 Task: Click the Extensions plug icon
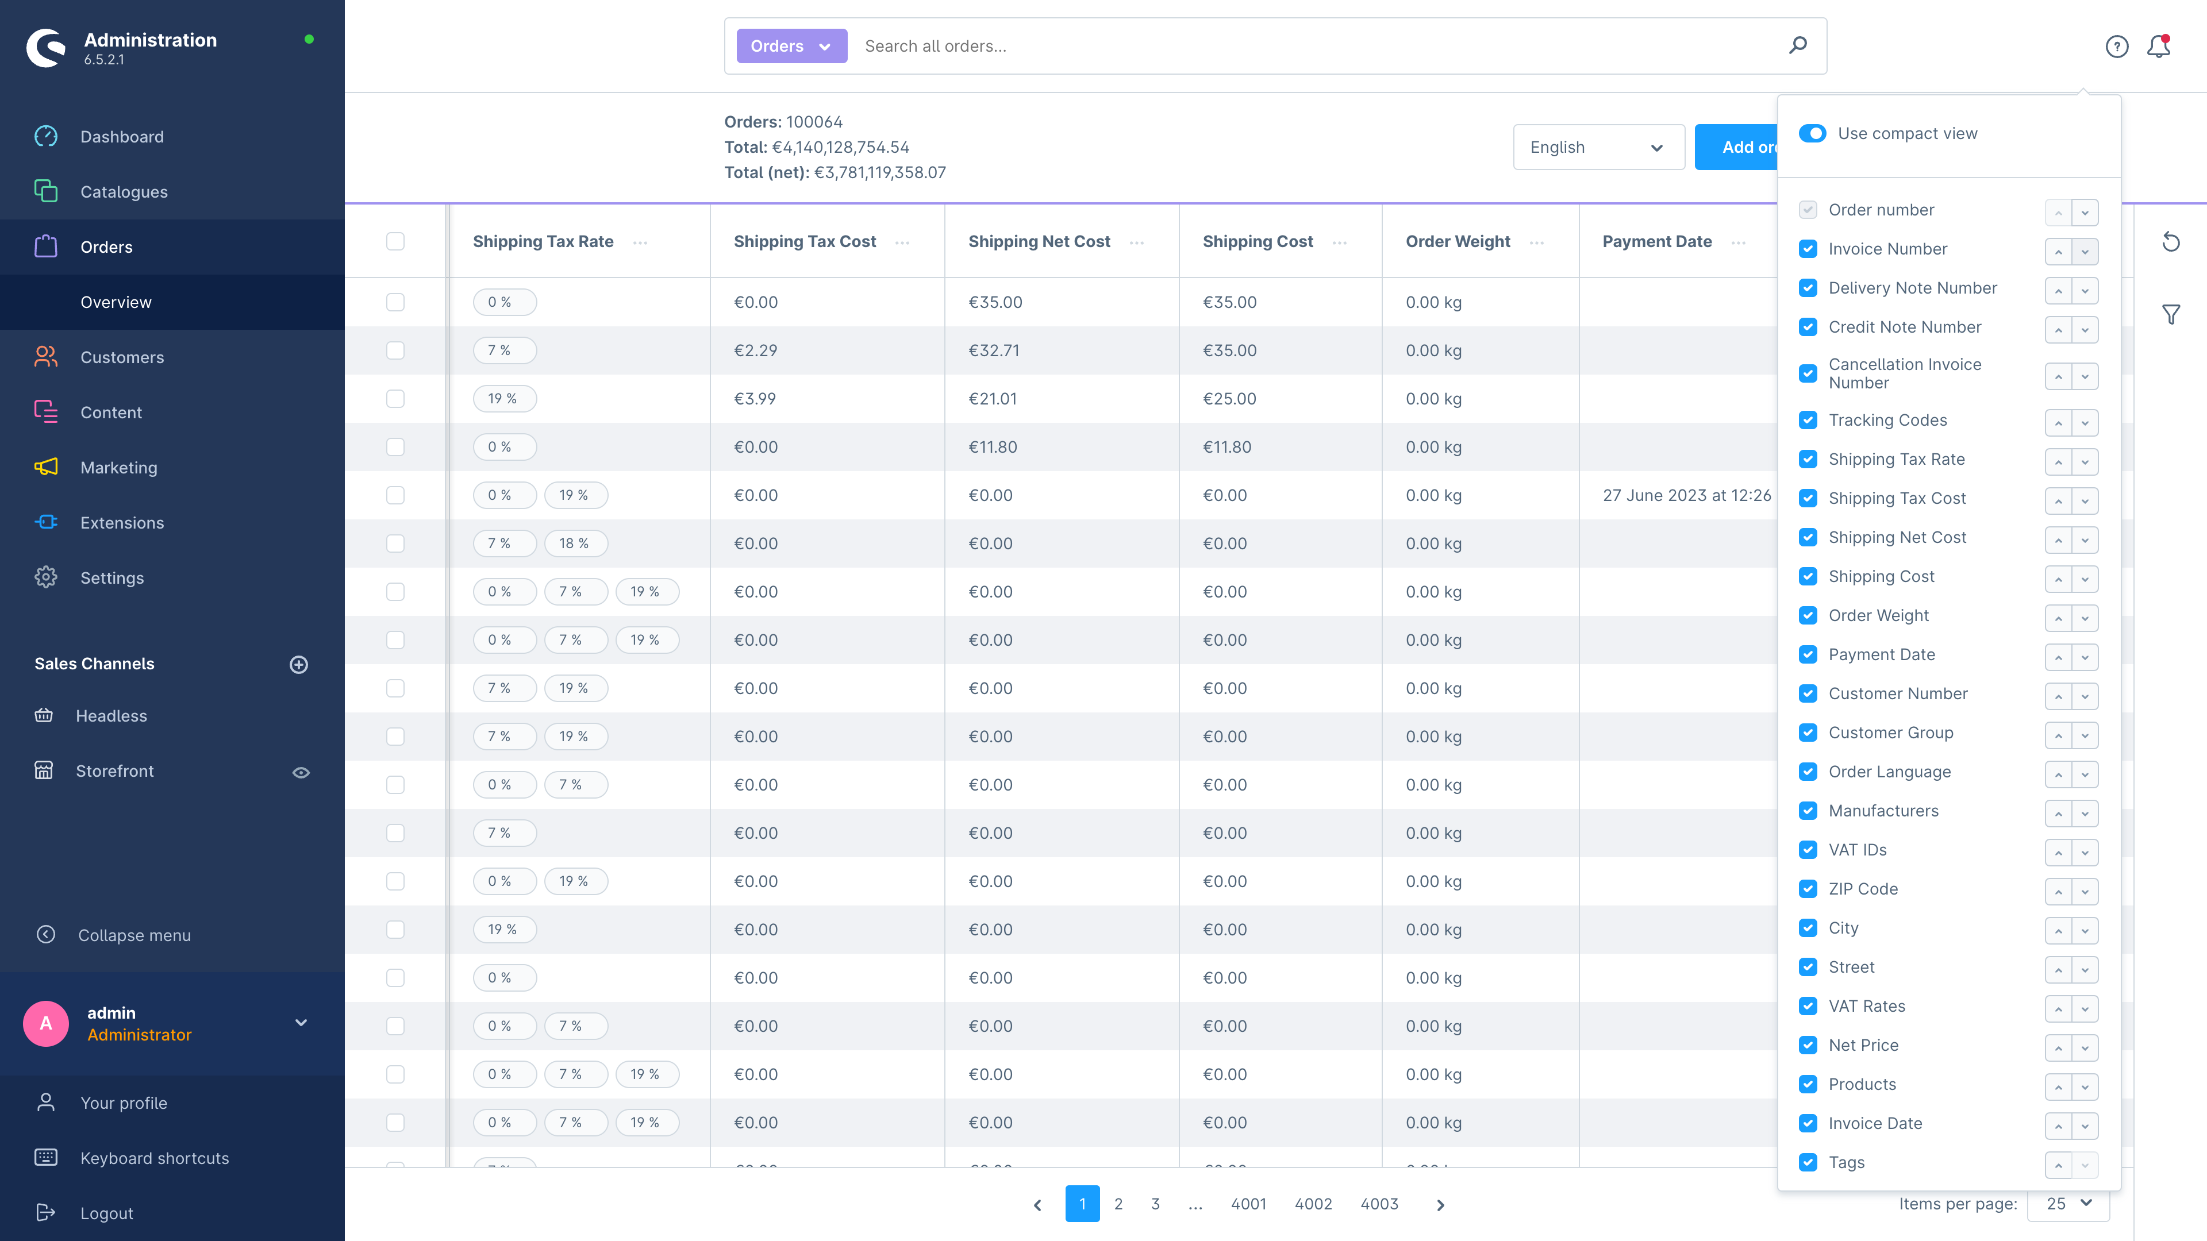tap(45, 522)
